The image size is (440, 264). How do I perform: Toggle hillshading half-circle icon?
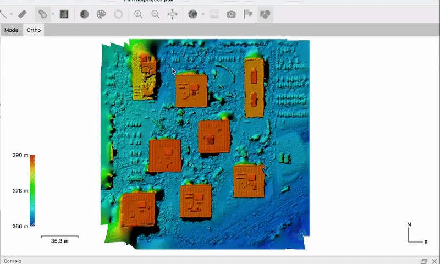85,14
